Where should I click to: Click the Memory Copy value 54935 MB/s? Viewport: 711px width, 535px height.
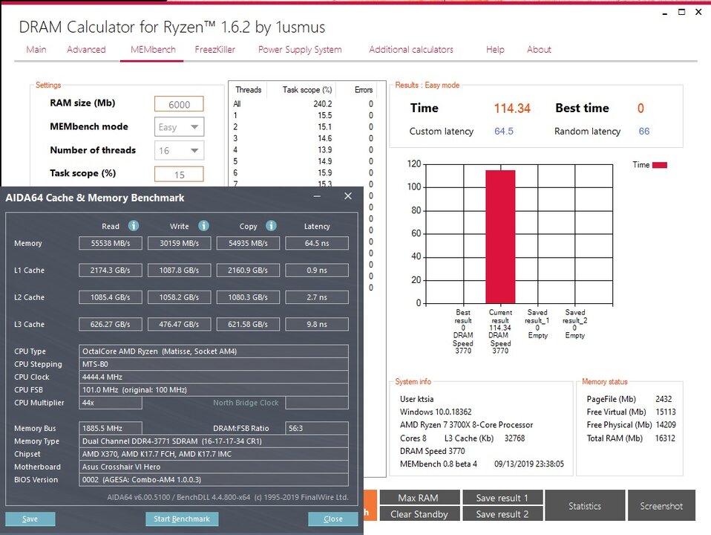click(x=248, y=243)
